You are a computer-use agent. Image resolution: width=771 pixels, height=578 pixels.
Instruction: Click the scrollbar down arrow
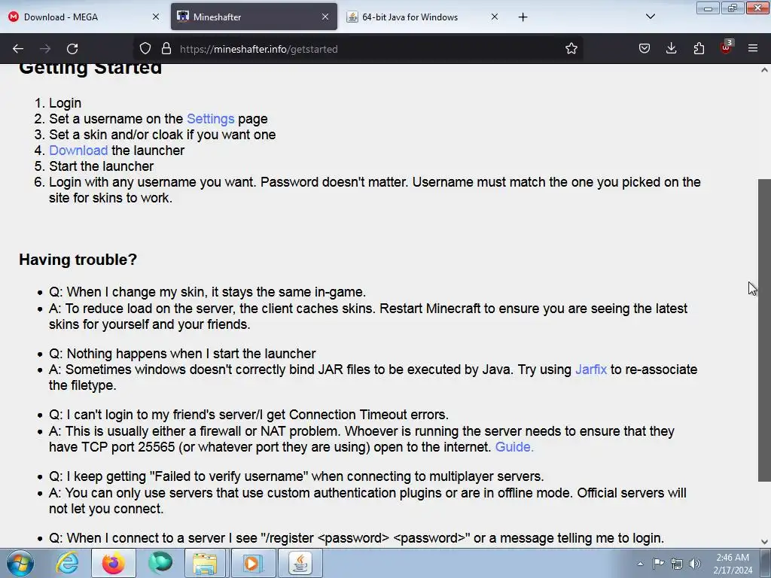point(764,542)
